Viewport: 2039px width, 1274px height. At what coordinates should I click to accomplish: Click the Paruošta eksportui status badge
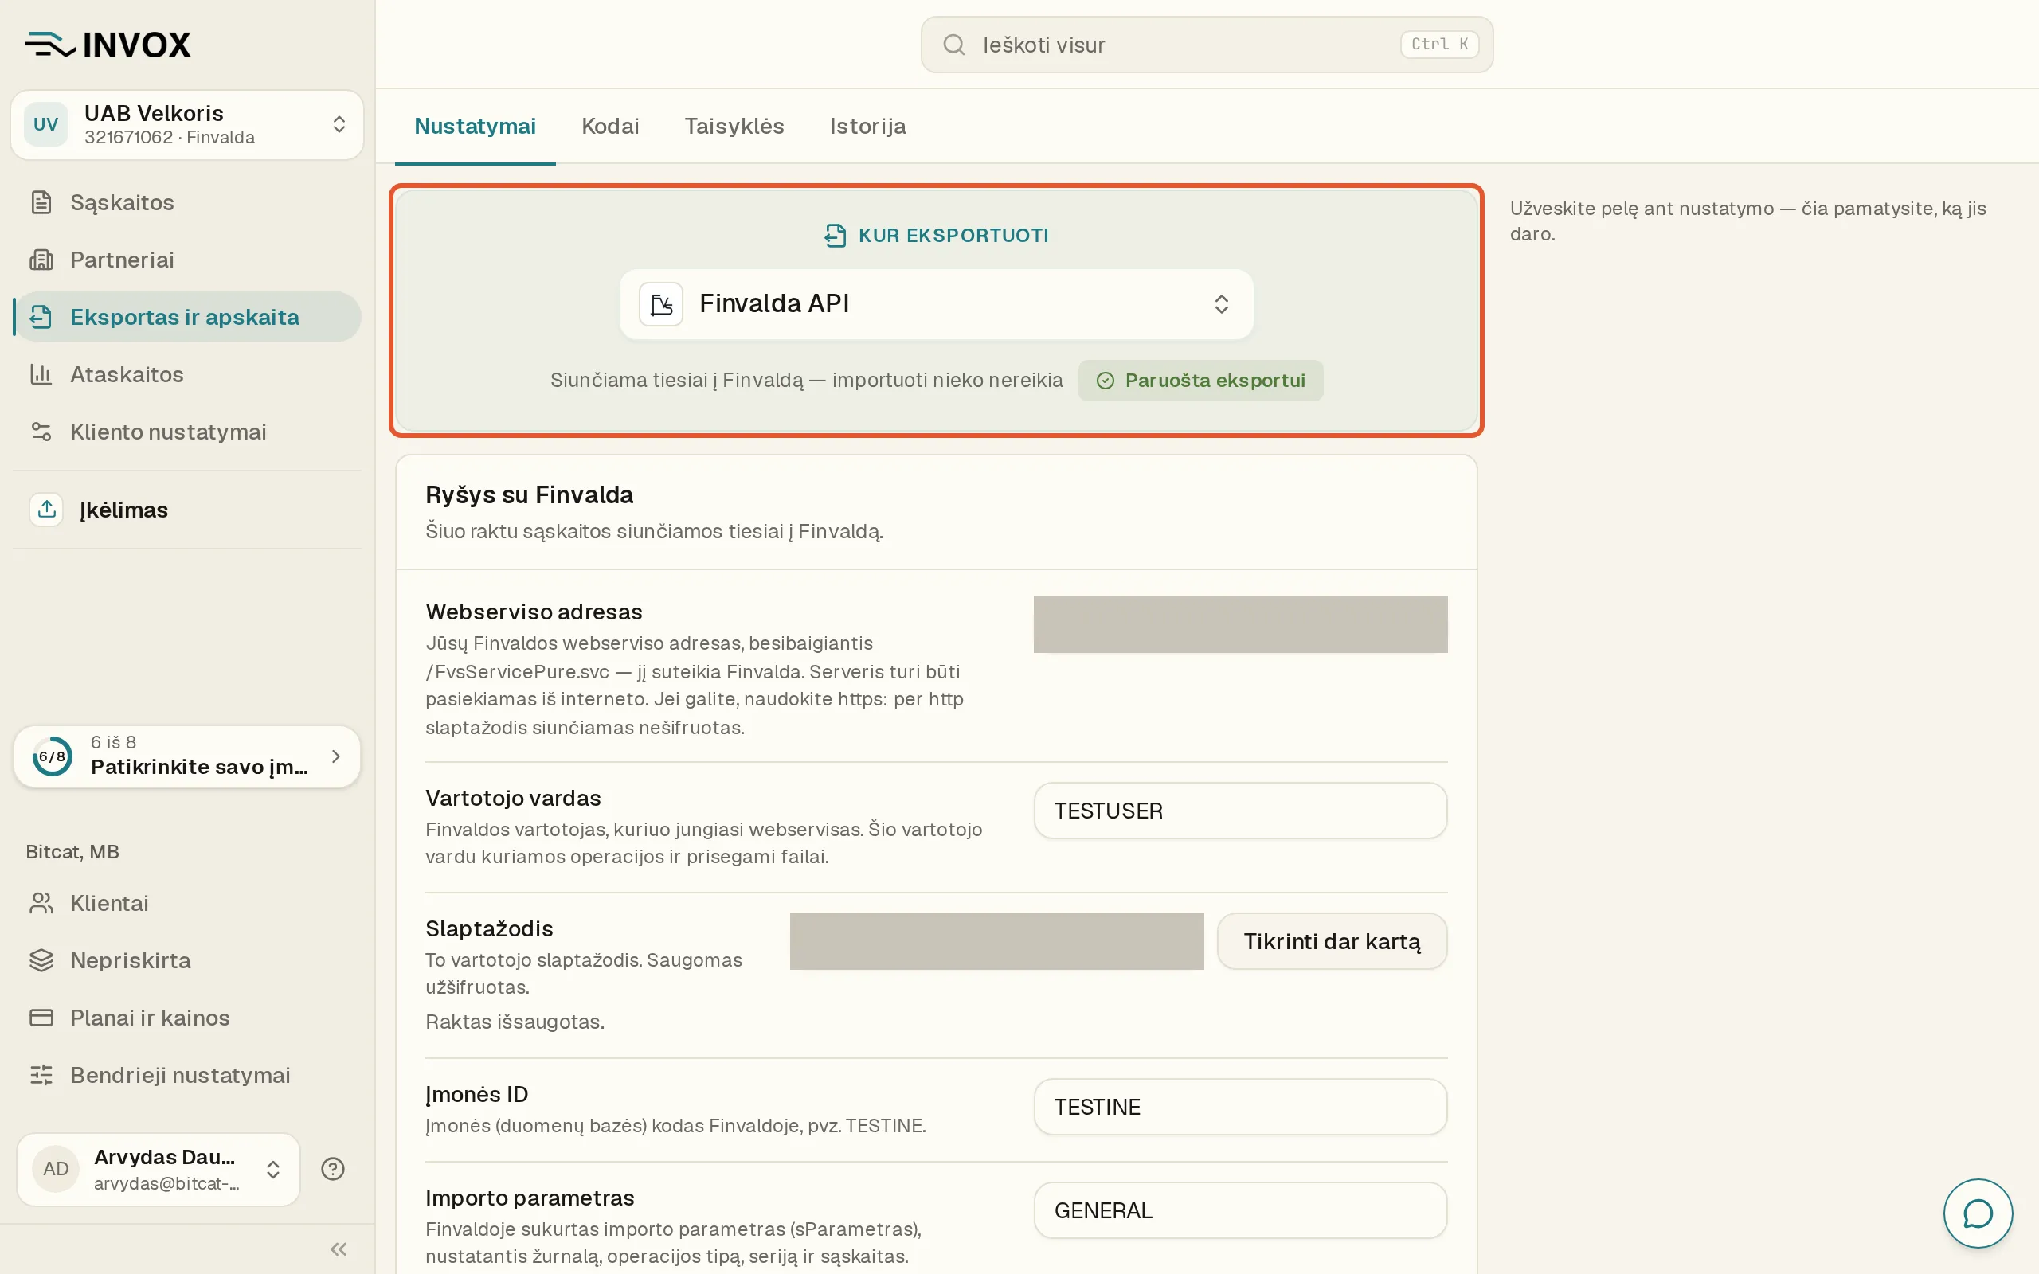(1200, 381)
